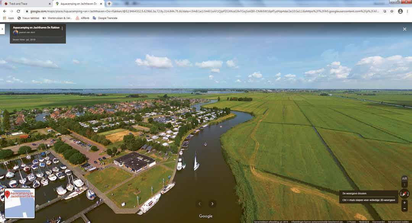Reload the page with the refresh icon
This screenshot has height=223, width=412.
point(18,11)
